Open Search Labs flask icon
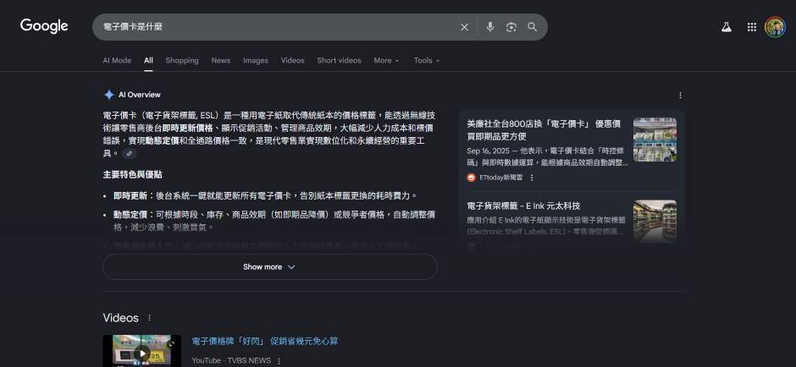Screen dimensions: 796x367 click(x=726, y=27)
